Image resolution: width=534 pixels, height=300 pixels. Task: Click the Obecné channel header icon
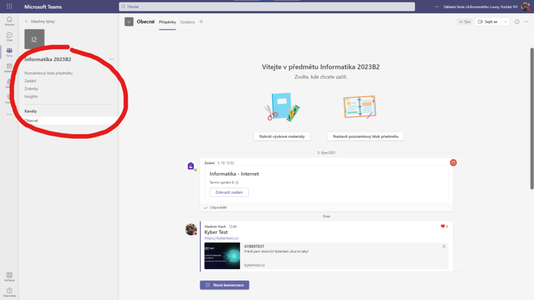pyautogui.click(x=129, y=22)
